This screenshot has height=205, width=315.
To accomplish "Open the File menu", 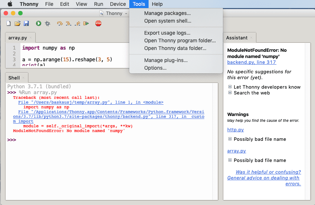I will click(49, 4).
